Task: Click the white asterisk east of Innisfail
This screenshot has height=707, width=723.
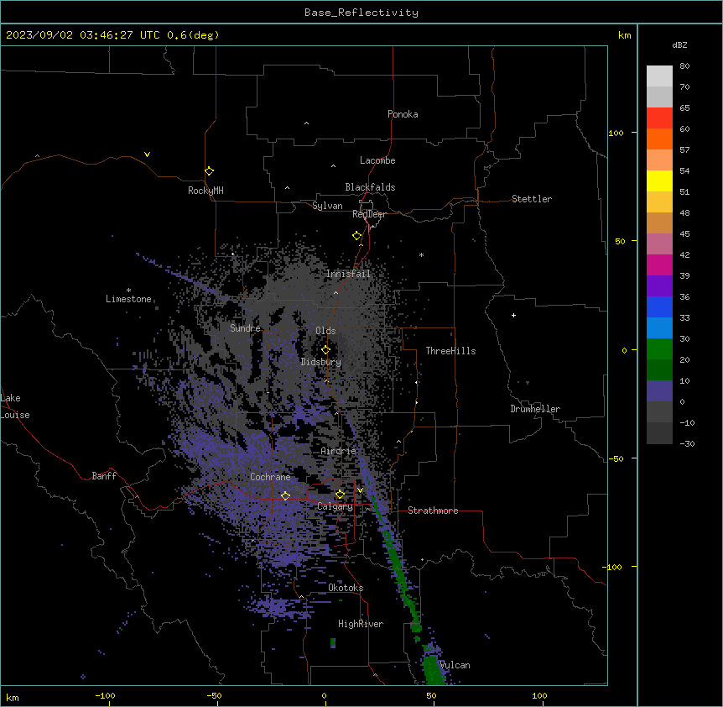Action: point(421,254)
